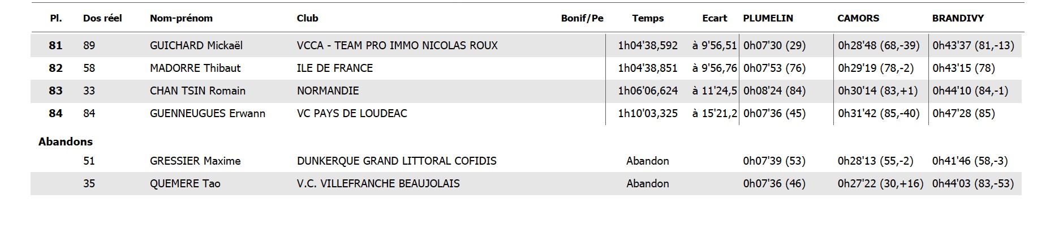Click the Nom-prénom column header
This screenshot has width=1050, height=232.
click(181, 18)
